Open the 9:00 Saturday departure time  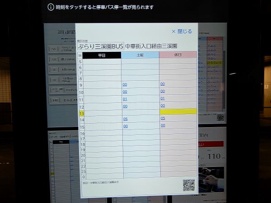(x=125, y=84)
